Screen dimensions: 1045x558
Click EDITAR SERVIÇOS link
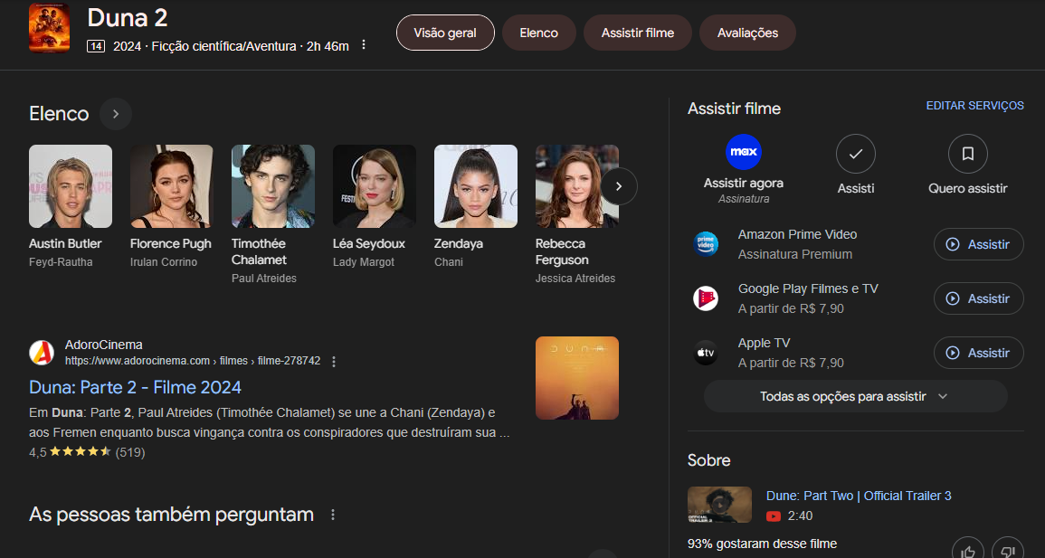tap(975, 106)
